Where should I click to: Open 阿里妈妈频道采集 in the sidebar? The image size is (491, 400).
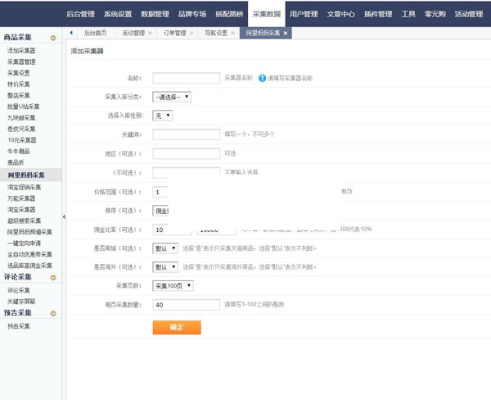click(x=29, y=232)
